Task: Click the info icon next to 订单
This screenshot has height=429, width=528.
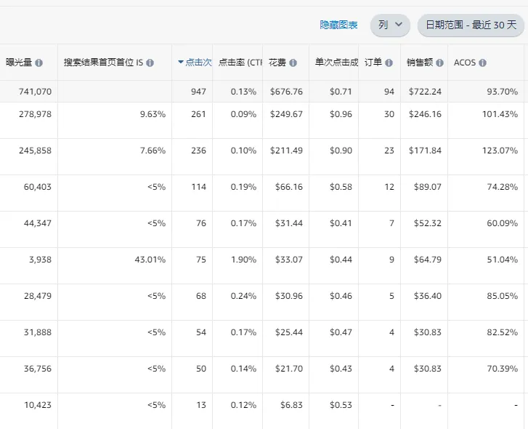Action: (x=389, y=63)
